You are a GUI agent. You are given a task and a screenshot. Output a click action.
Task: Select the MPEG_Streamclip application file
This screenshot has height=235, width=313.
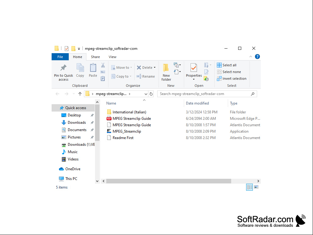(127, 131)
